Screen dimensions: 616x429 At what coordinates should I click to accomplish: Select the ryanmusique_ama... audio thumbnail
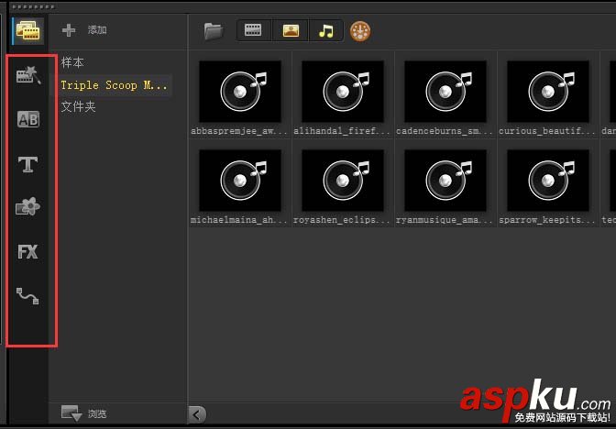(445, 181)
